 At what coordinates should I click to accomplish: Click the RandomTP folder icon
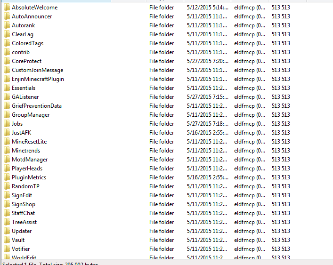click(x=7, y=186)
